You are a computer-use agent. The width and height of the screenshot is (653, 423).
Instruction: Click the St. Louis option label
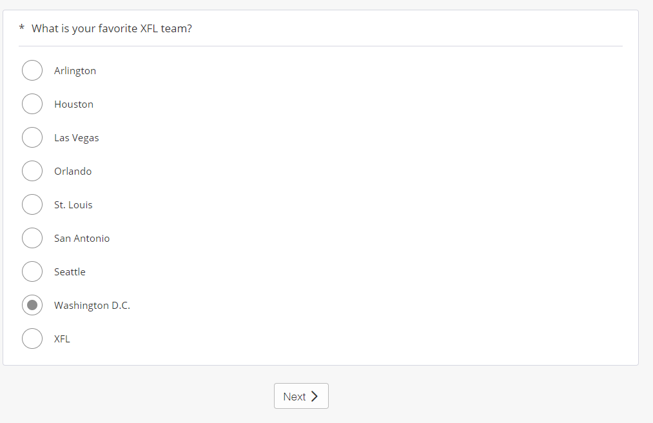click(73, 205)
